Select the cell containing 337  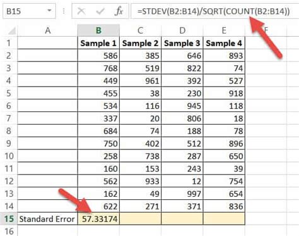(98, 118)
